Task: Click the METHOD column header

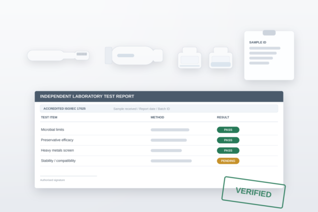Action: (157, 117)
